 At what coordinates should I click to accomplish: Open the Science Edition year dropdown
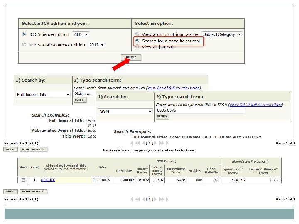click(81, 34)
